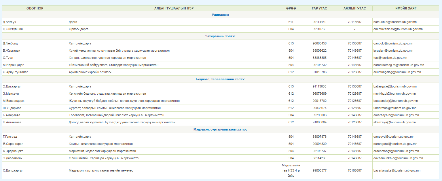Viewport: 442px width, 181px height.
Task: Click email batjargal.e@tourism.ub.gov.mn
Action: point(395,86)
